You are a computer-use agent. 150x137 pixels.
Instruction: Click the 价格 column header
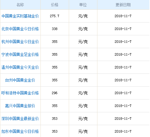pyautogui.click(x=54, y=5)
